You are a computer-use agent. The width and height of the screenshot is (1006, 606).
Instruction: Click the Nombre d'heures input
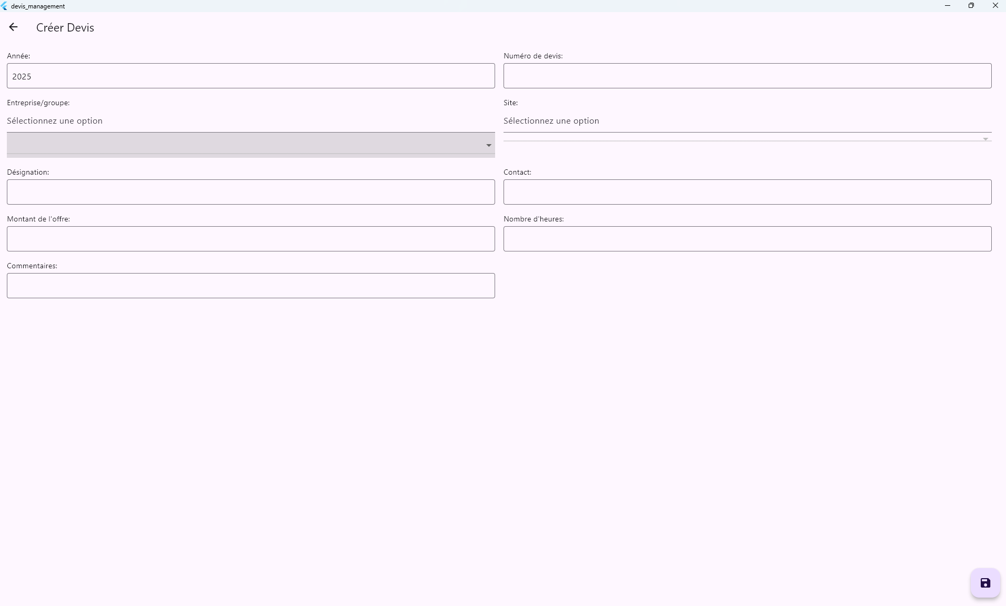coord(747,239)
